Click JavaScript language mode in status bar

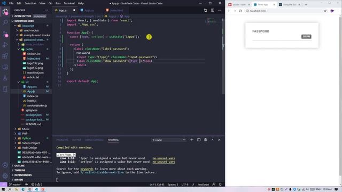[203, 185]
